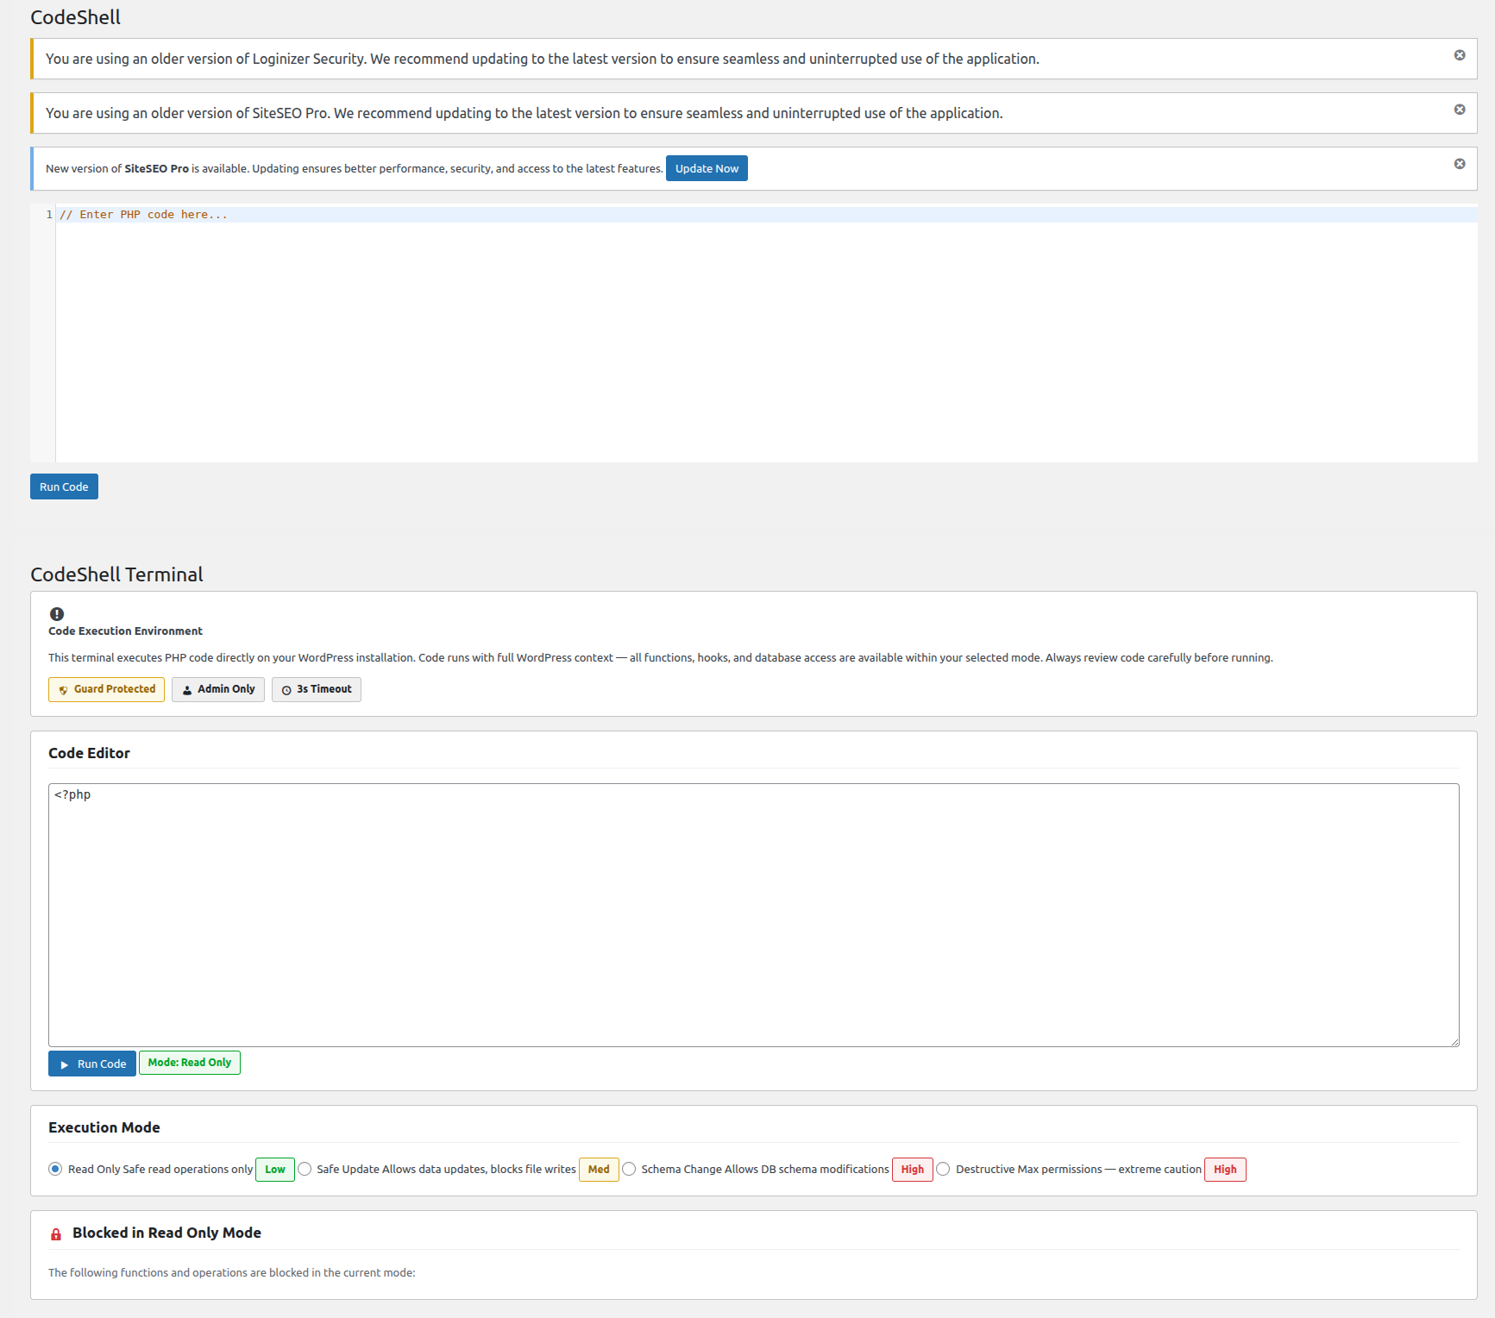Close the SiteSEO Pro new version notice
Viewport: 1495px width, 1318px height.
(x=1459, y=164)
